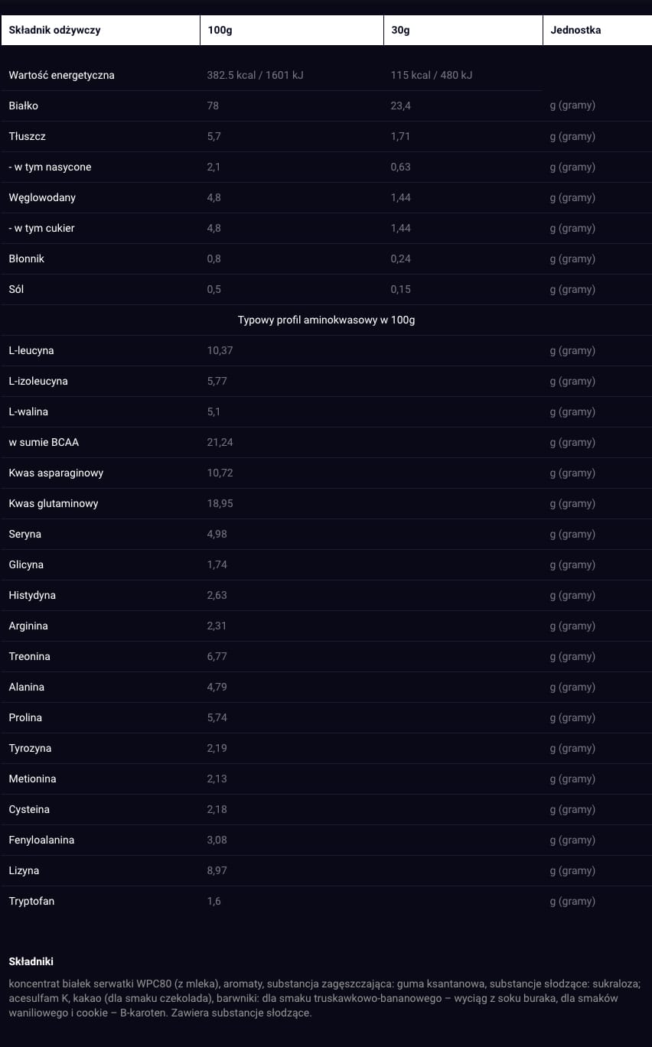This screenshot has height=1047, width=652.
Task: Click the ingredients paragraph starting with koncentrat białek
Action: pyautogui.click(x=325, y=998)
